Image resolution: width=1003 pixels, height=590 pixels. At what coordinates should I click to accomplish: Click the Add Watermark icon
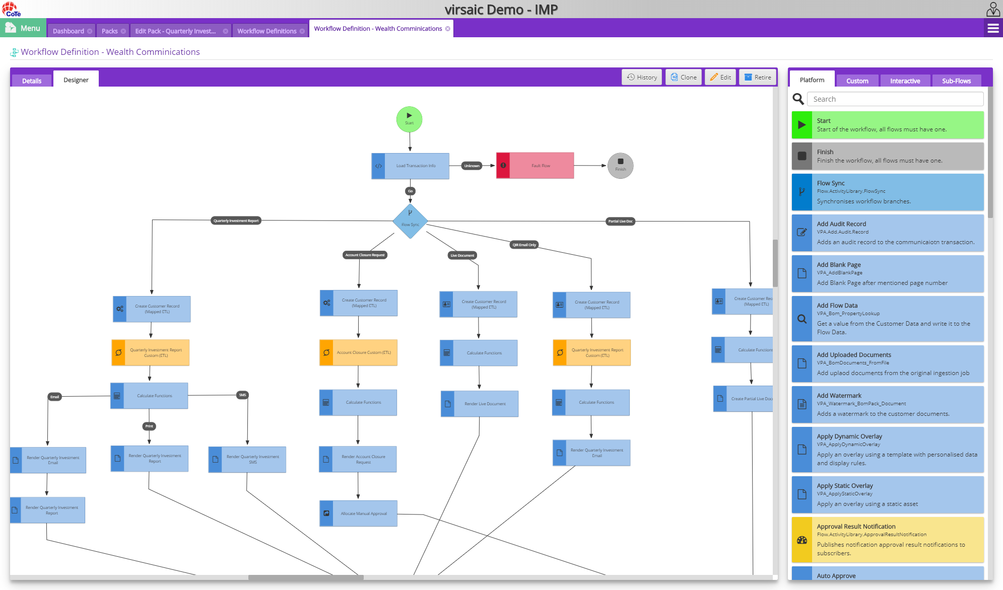802,404
